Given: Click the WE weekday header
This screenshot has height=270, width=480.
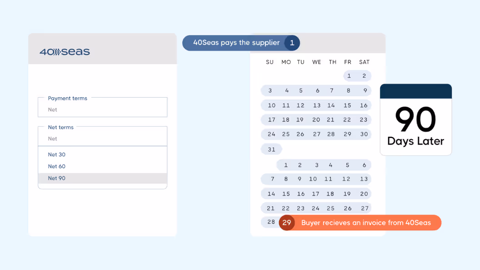Looking at the screenshot, I should [317, 62].
